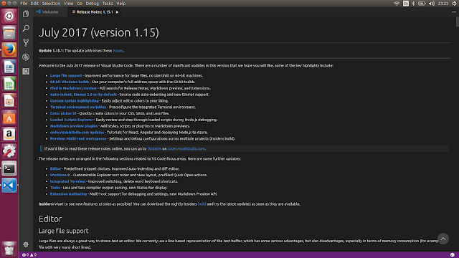This screenshot has height=258, width=459.
Task: Click the scroll-to-top arrow button
Action: click(443, 239)
